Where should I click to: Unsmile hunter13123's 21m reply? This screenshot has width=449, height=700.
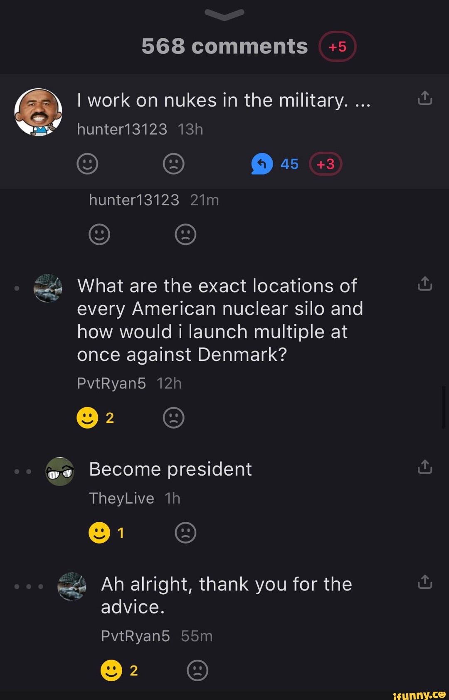[185, 234]
